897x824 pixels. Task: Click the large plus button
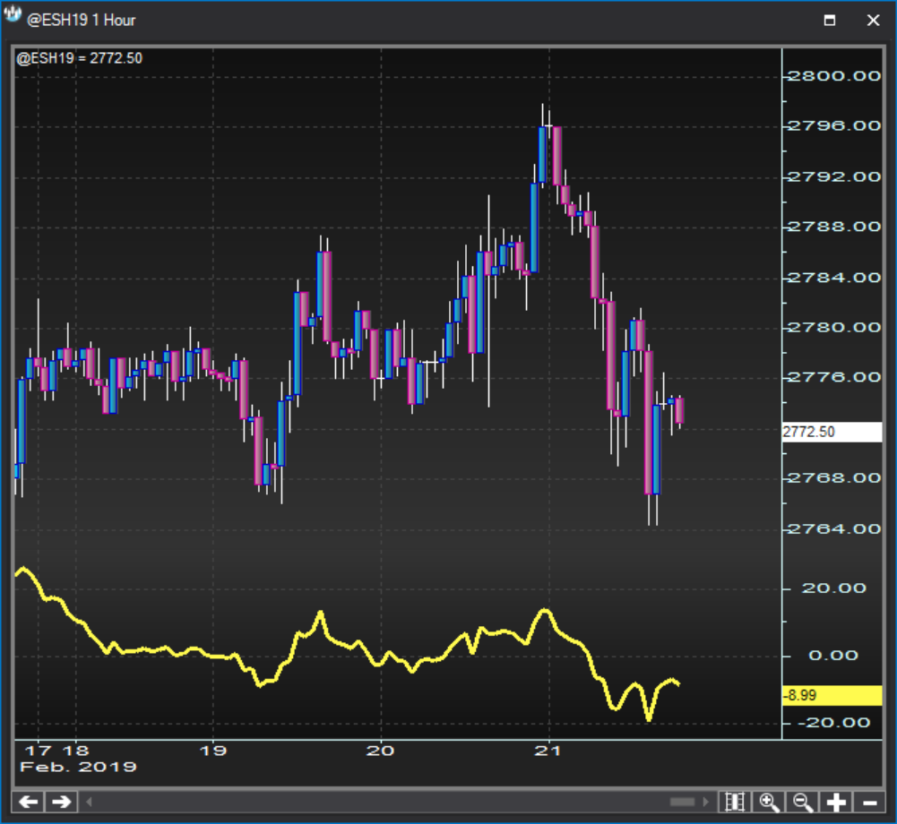click(x=836, y=802)
